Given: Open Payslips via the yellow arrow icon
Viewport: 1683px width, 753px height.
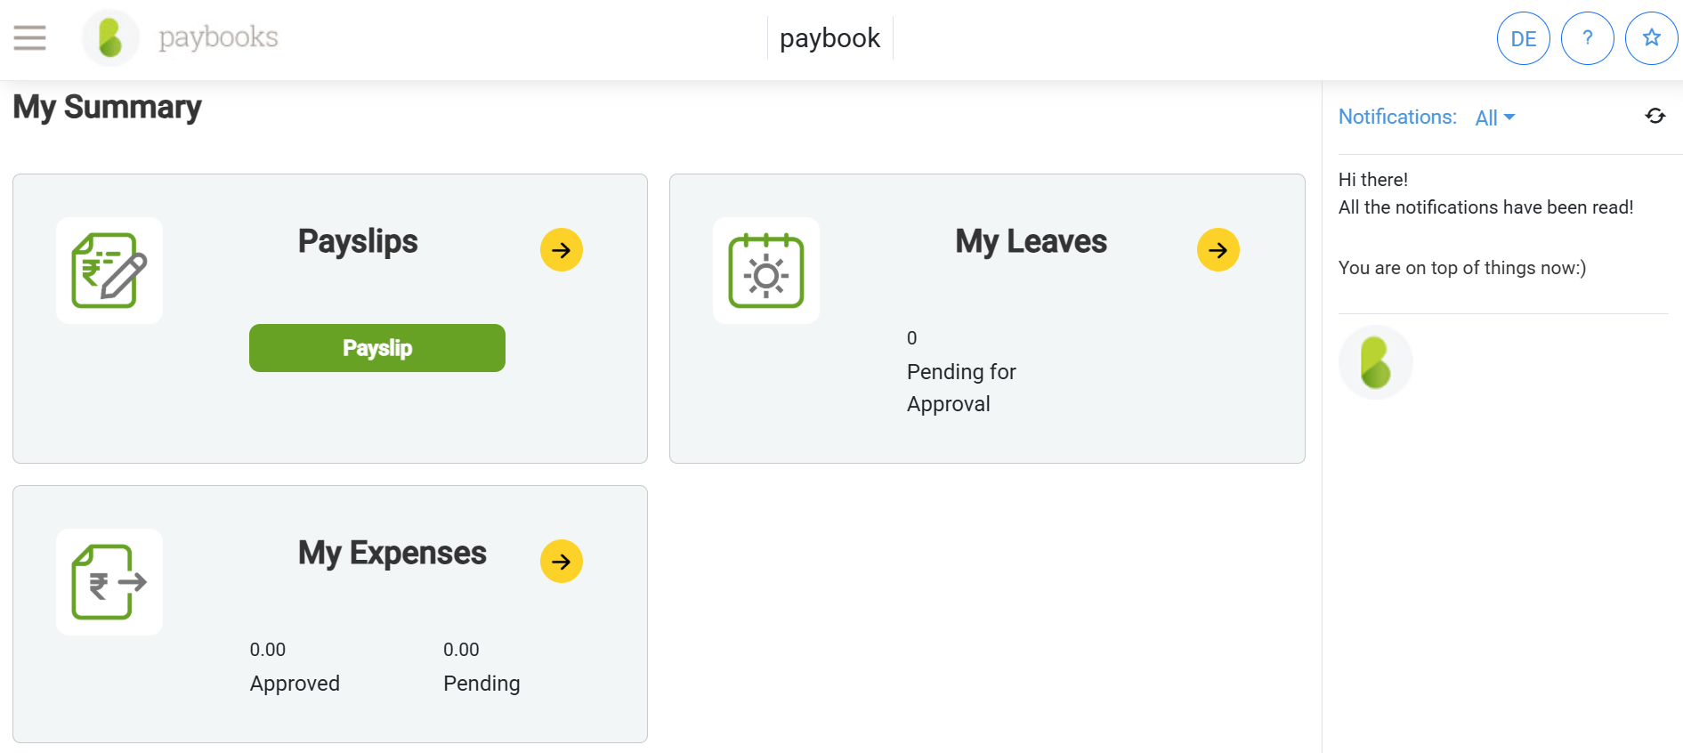Looking at the screenshot, I should coord(561,249).
